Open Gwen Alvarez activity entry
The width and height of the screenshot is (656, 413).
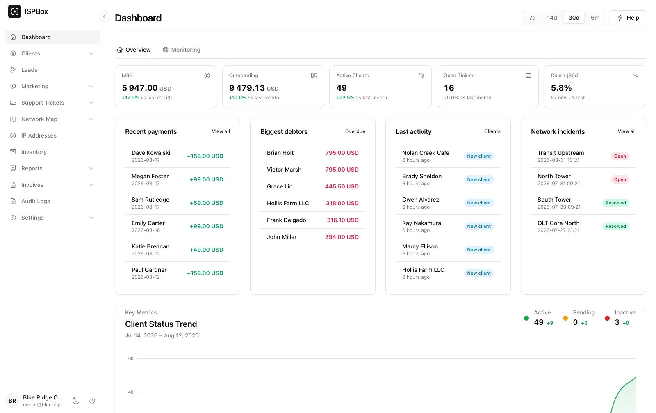click(448, 203)
